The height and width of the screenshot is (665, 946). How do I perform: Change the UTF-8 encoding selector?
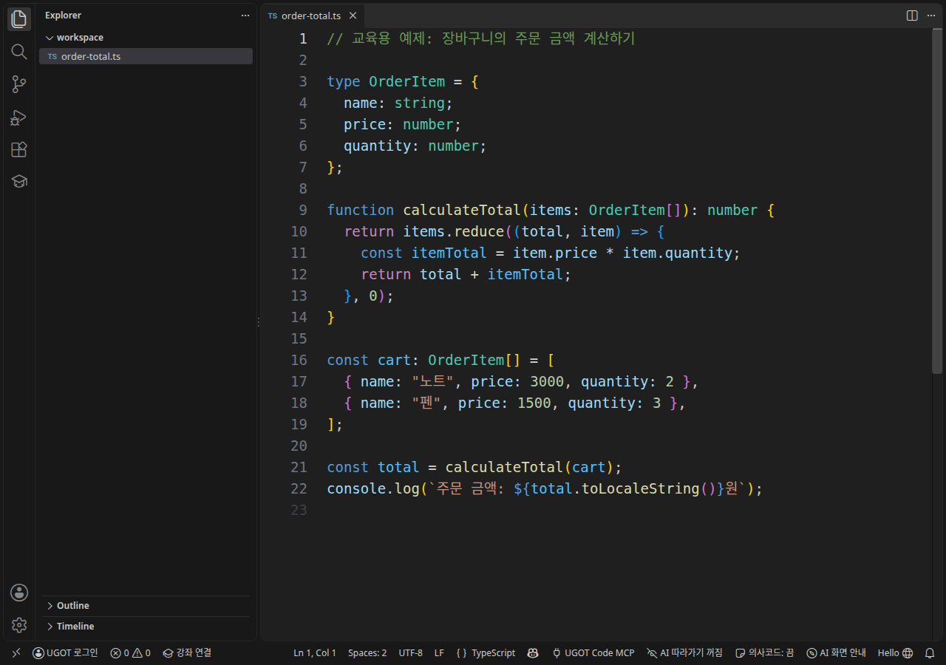tap(410, 653)
